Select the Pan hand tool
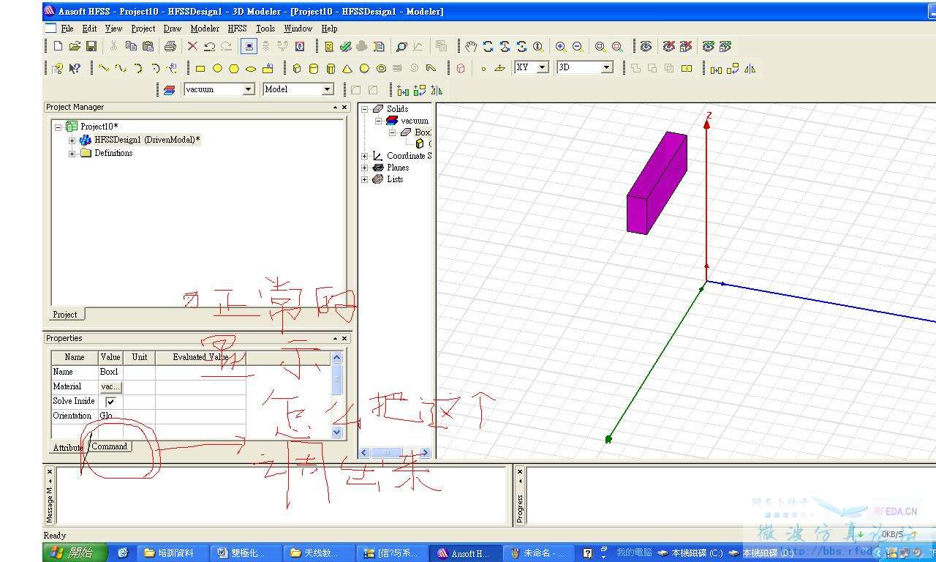 tap(471, 46)
